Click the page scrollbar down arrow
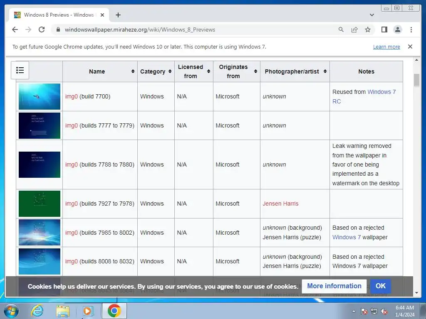Screen dimensions: 426x319 (416, 293)
